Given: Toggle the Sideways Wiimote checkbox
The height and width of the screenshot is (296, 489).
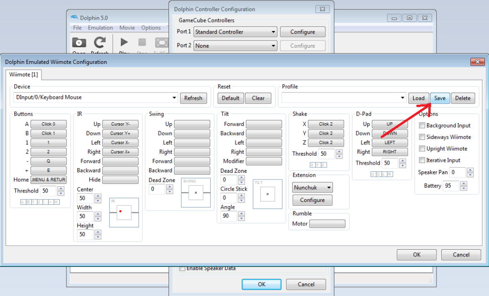Looking at the screenshot, I should coord(422,137).
